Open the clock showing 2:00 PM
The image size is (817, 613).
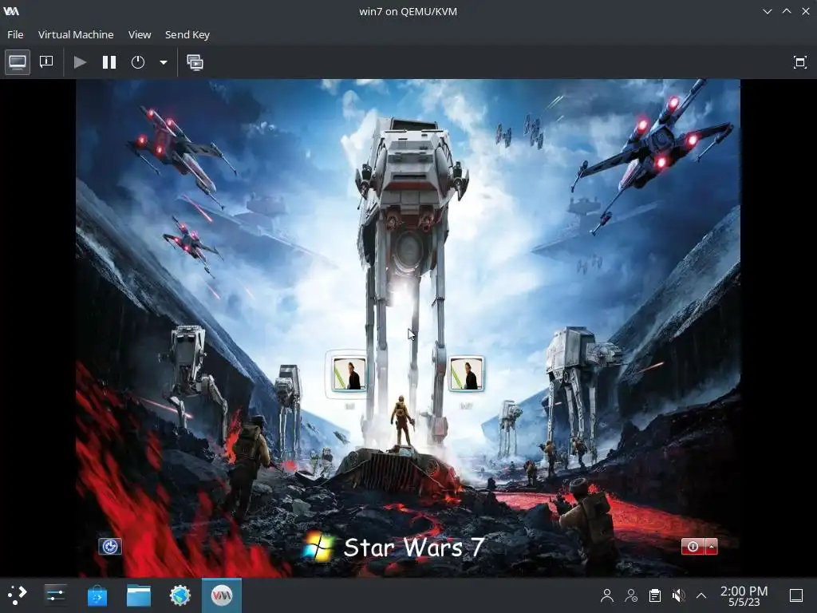[x=744, y=595]
